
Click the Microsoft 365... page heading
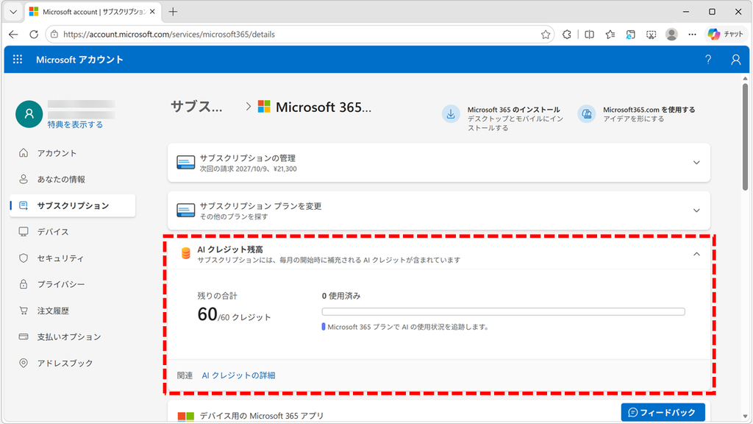click(324, 107)
